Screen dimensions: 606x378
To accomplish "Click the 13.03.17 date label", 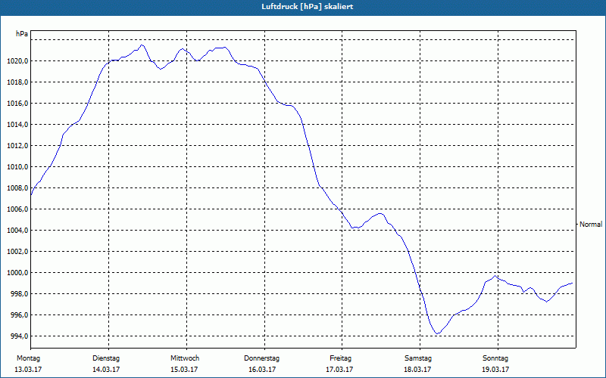I will (x=28, y=370).
